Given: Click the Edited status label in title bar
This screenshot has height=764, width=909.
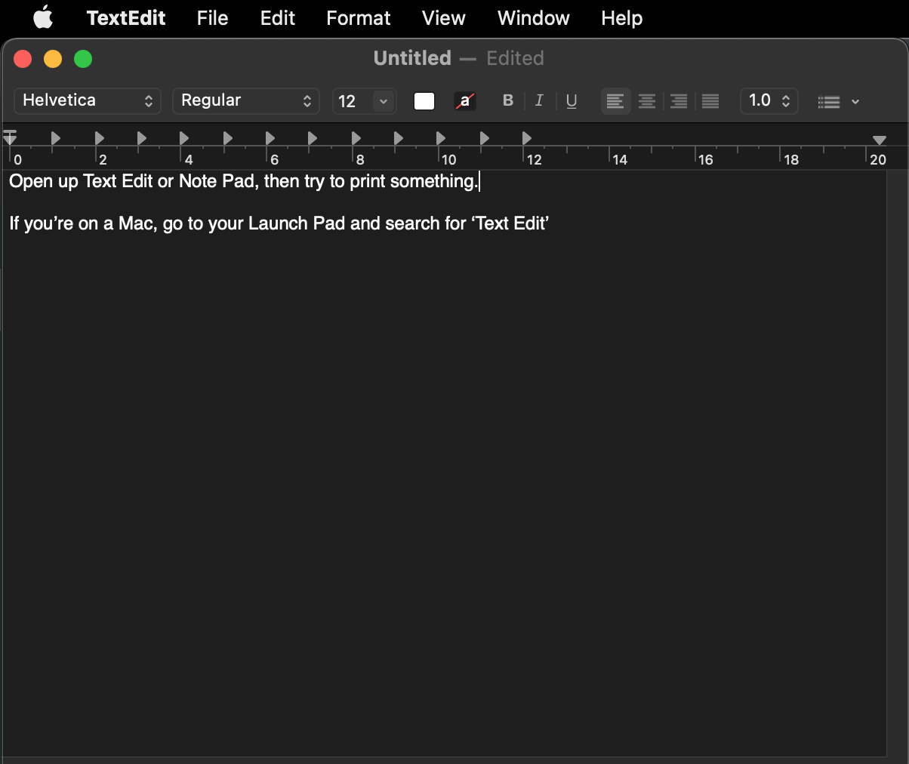Looking at the screenshot, I should [515, 58].
